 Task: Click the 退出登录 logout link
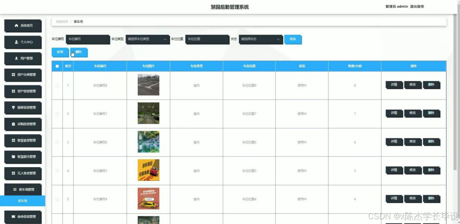[417, 7]
